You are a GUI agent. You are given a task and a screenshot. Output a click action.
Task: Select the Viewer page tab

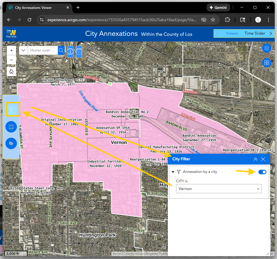[x=232, y=33]
